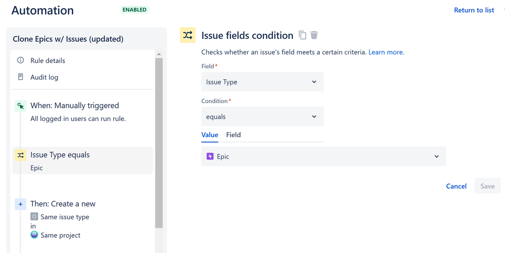Switch to the Field tab

233,135
